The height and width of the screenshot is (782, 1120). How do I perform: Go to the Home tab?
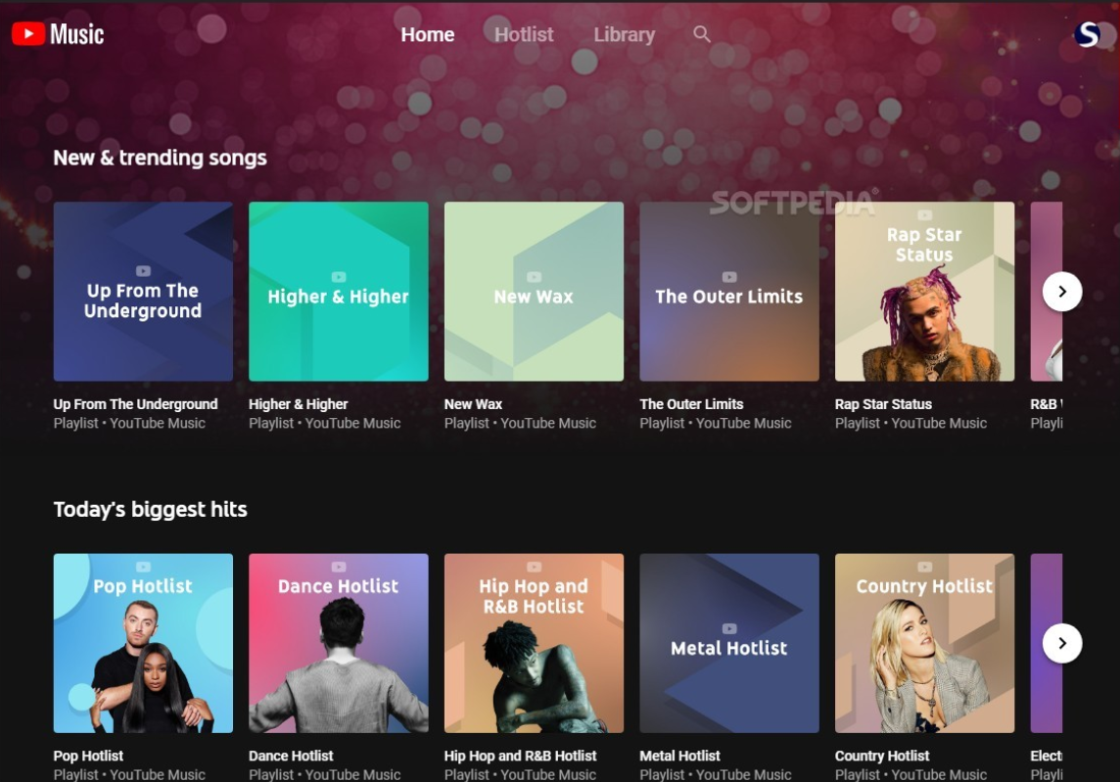(x=427, y=34)
